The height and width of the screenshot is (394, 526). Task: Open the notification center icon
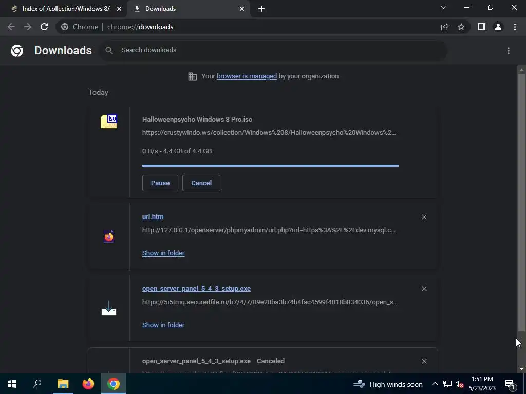pos(510,384)
